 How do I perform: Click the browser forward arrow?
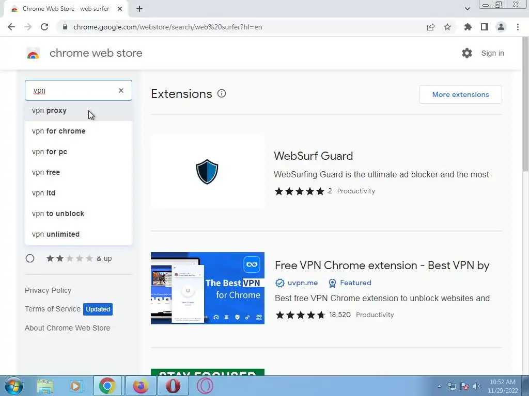[28, 27]
